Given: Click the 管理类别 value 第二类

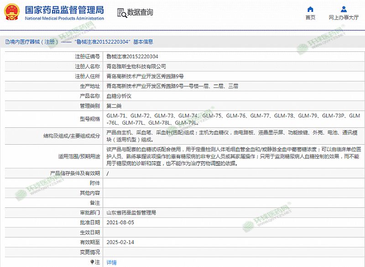Looking at the screenshot, I should click(114, 106).
